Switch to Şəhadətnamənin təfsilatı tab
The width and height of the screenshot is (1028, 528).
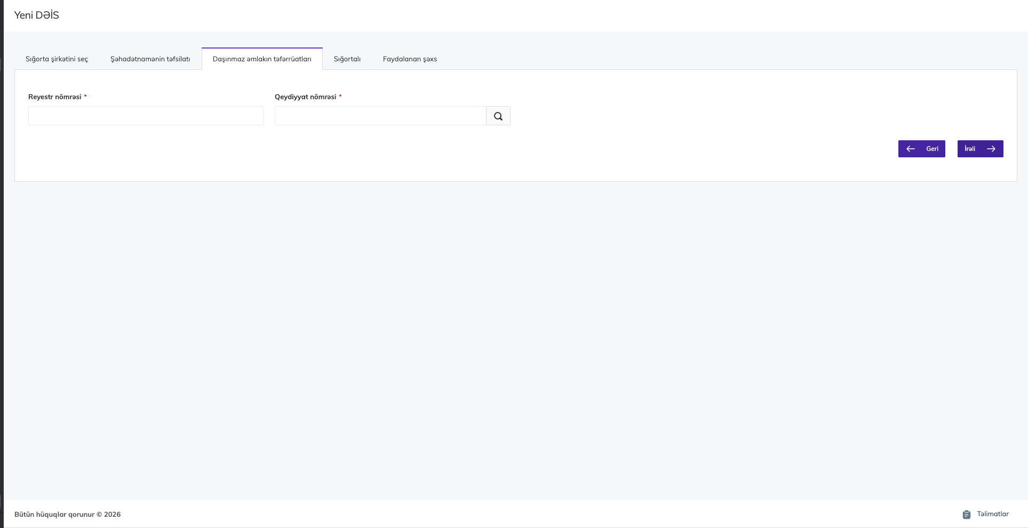(150, 59)
